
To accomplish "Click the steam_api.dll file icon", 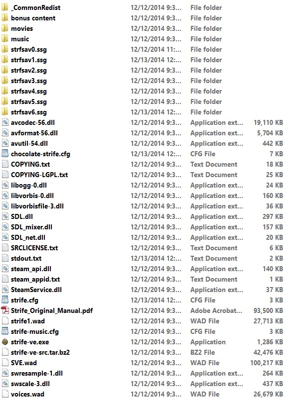I will tap(5, 269).
